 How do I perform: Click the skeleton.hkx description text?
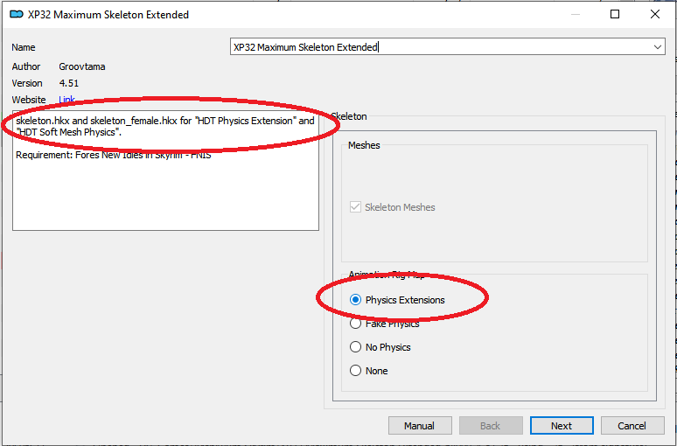click(x=165, y=127)
